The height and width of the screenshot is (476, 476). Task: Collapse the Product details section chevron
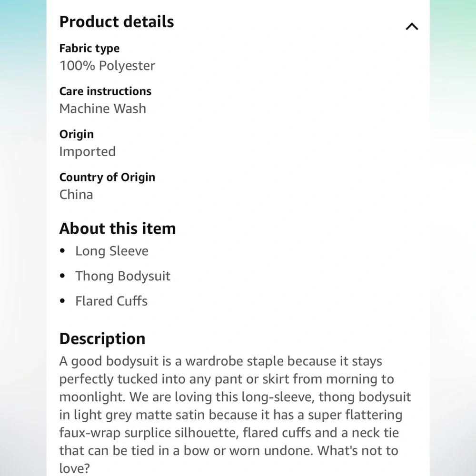(412, 27)
